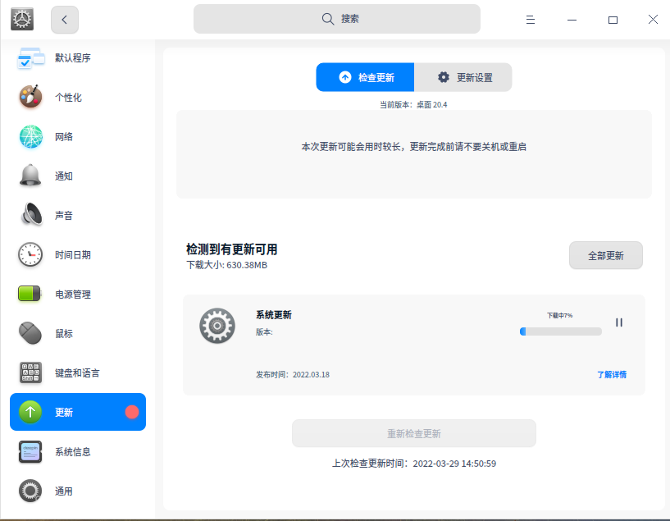670x521 pixels.
Task: Select the 检查更新 tab
Action: 364,76
